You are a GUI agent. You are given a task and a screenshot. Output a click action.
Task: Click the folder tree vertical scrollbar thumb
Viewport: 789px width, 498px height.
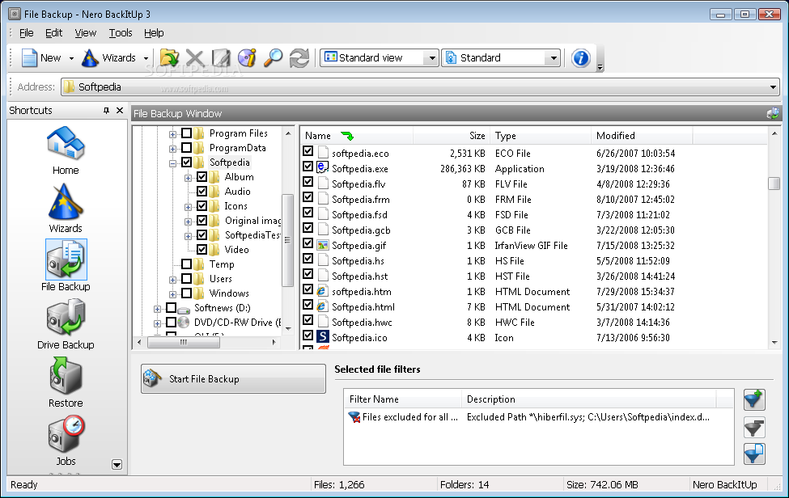pos(288,240)
